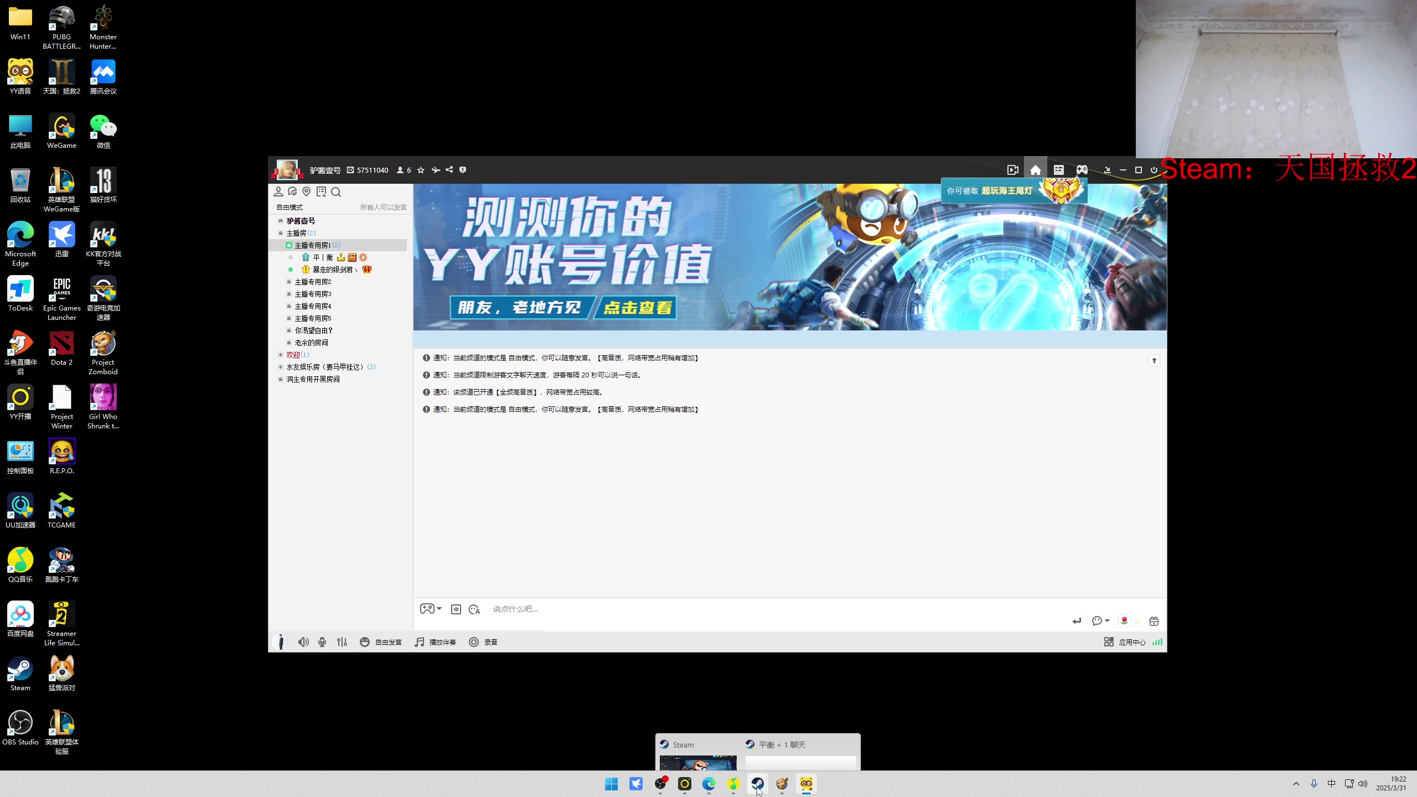Click the airplane jump icon in channel header

coord(436,170)
